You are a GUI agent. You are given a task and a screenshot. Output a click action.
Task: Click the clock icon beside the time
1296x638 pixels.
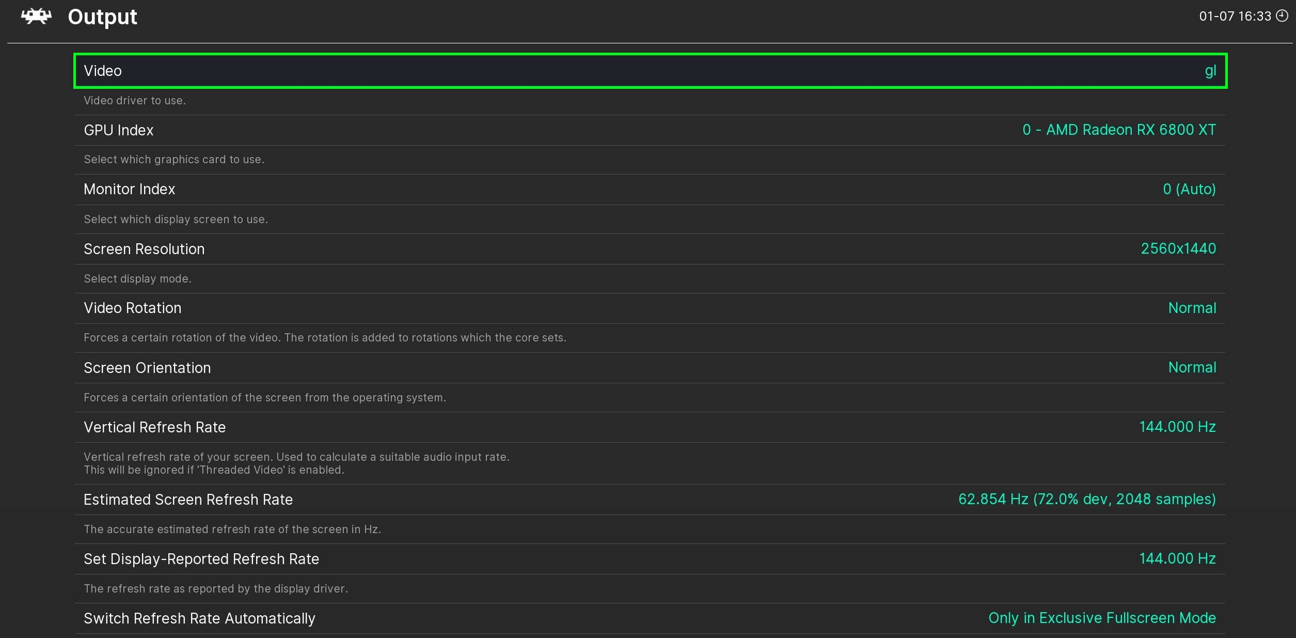tap(1282, 16)
